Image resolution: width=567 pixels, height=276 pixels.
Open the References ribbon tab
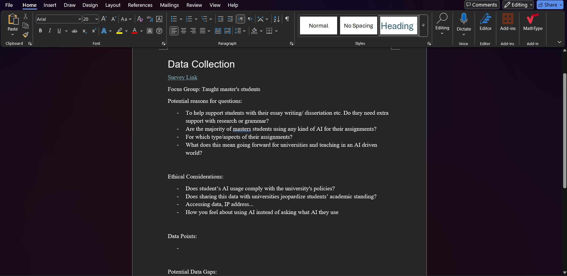tap(140, 5)
